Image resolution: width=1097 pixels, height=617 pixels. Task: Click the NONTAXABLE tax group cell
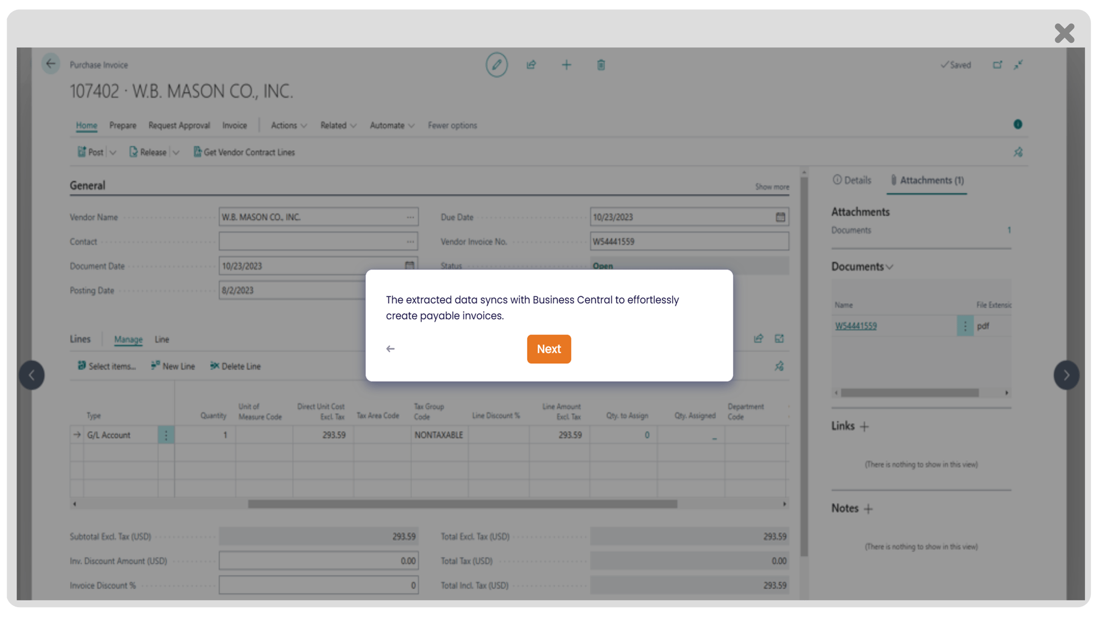tap(439, 435)
